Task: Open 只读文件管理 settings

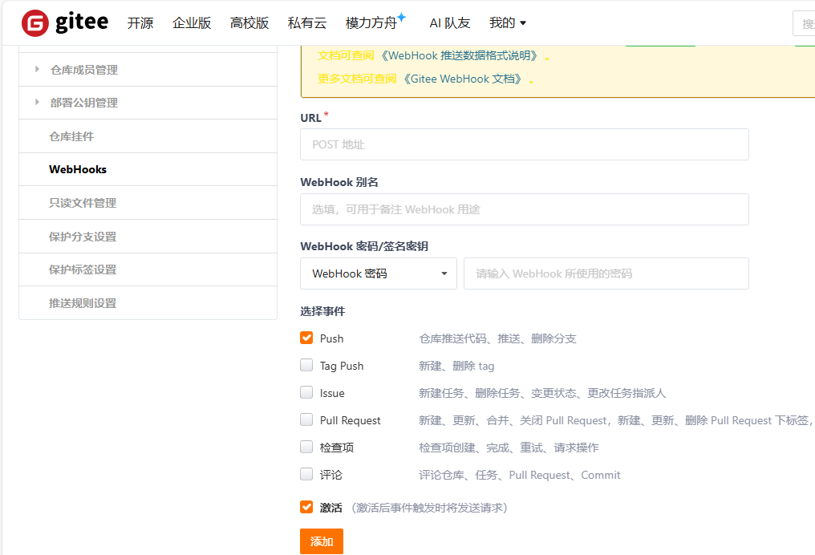Action: coord(148,203)
